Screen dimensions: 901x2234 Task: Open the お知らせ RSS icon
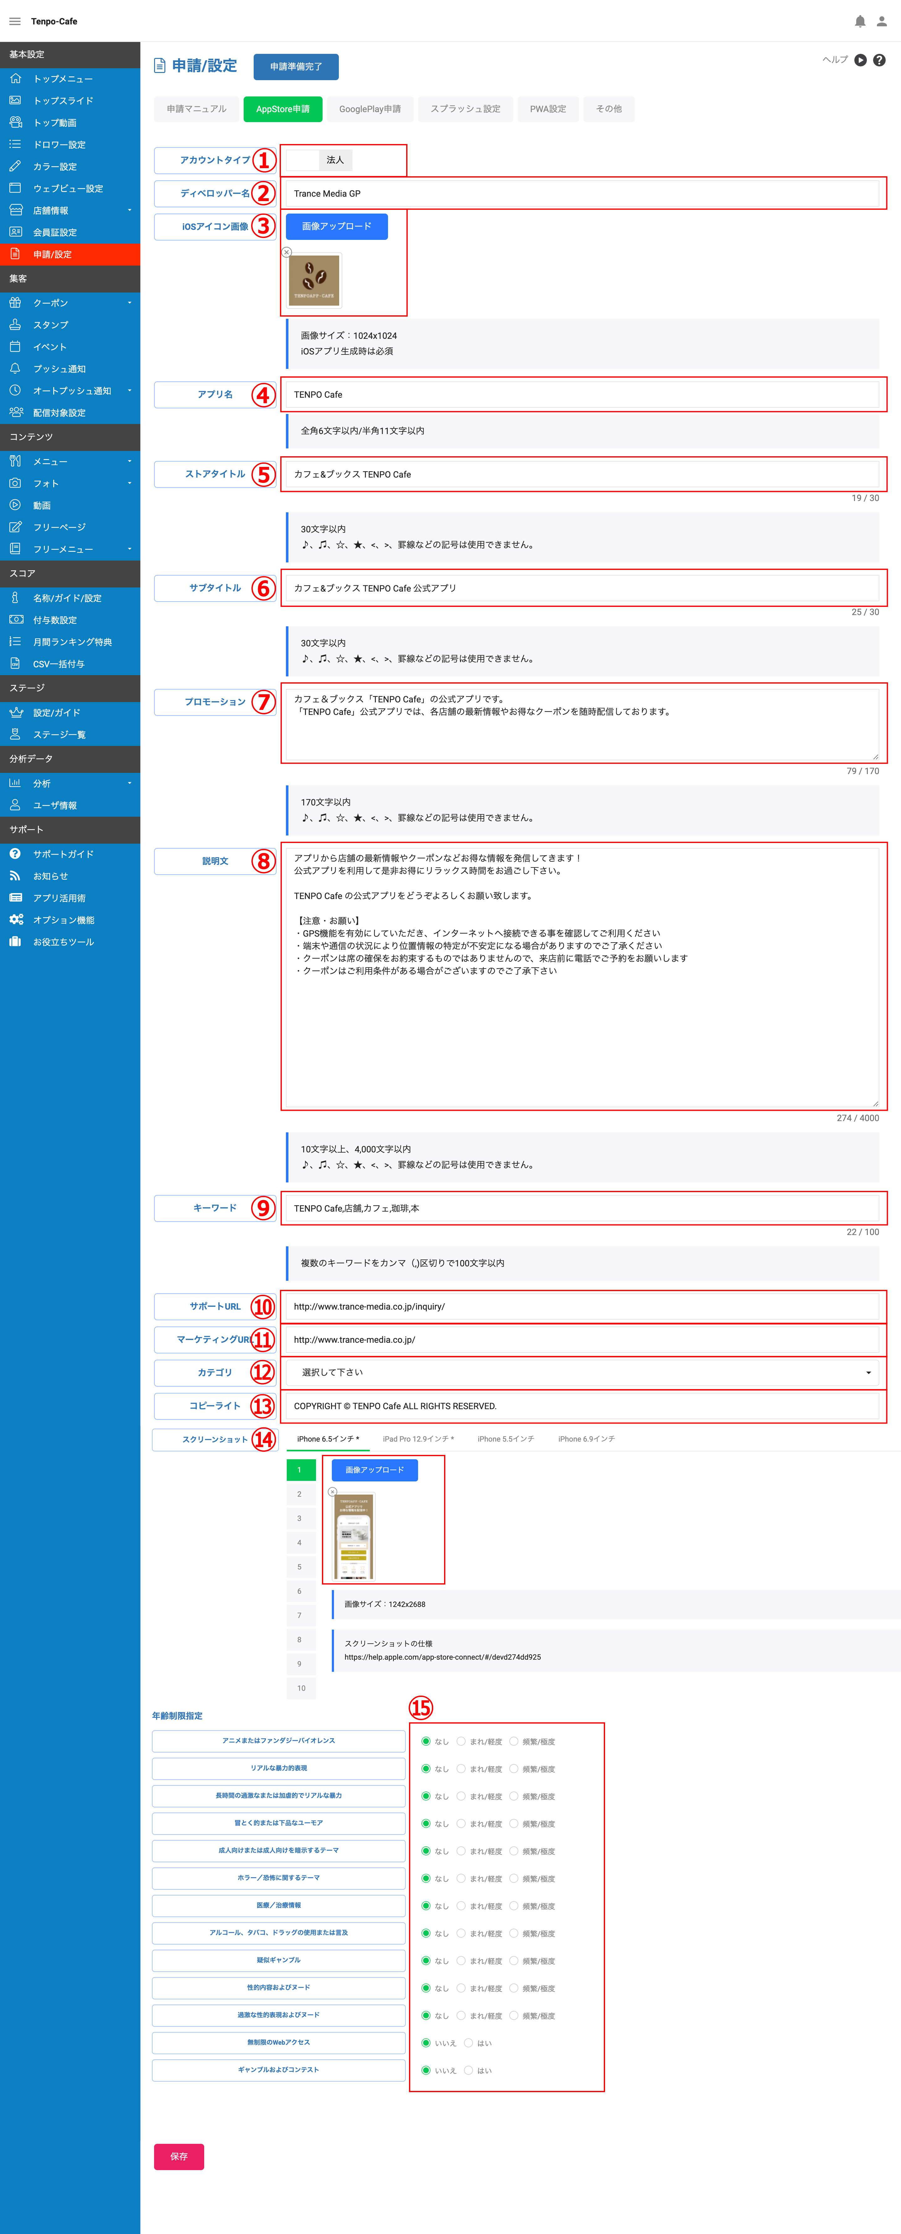(x=15, y=876)
